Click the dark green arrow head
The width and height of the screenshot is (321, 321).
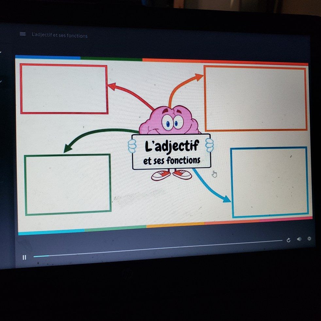68,149
